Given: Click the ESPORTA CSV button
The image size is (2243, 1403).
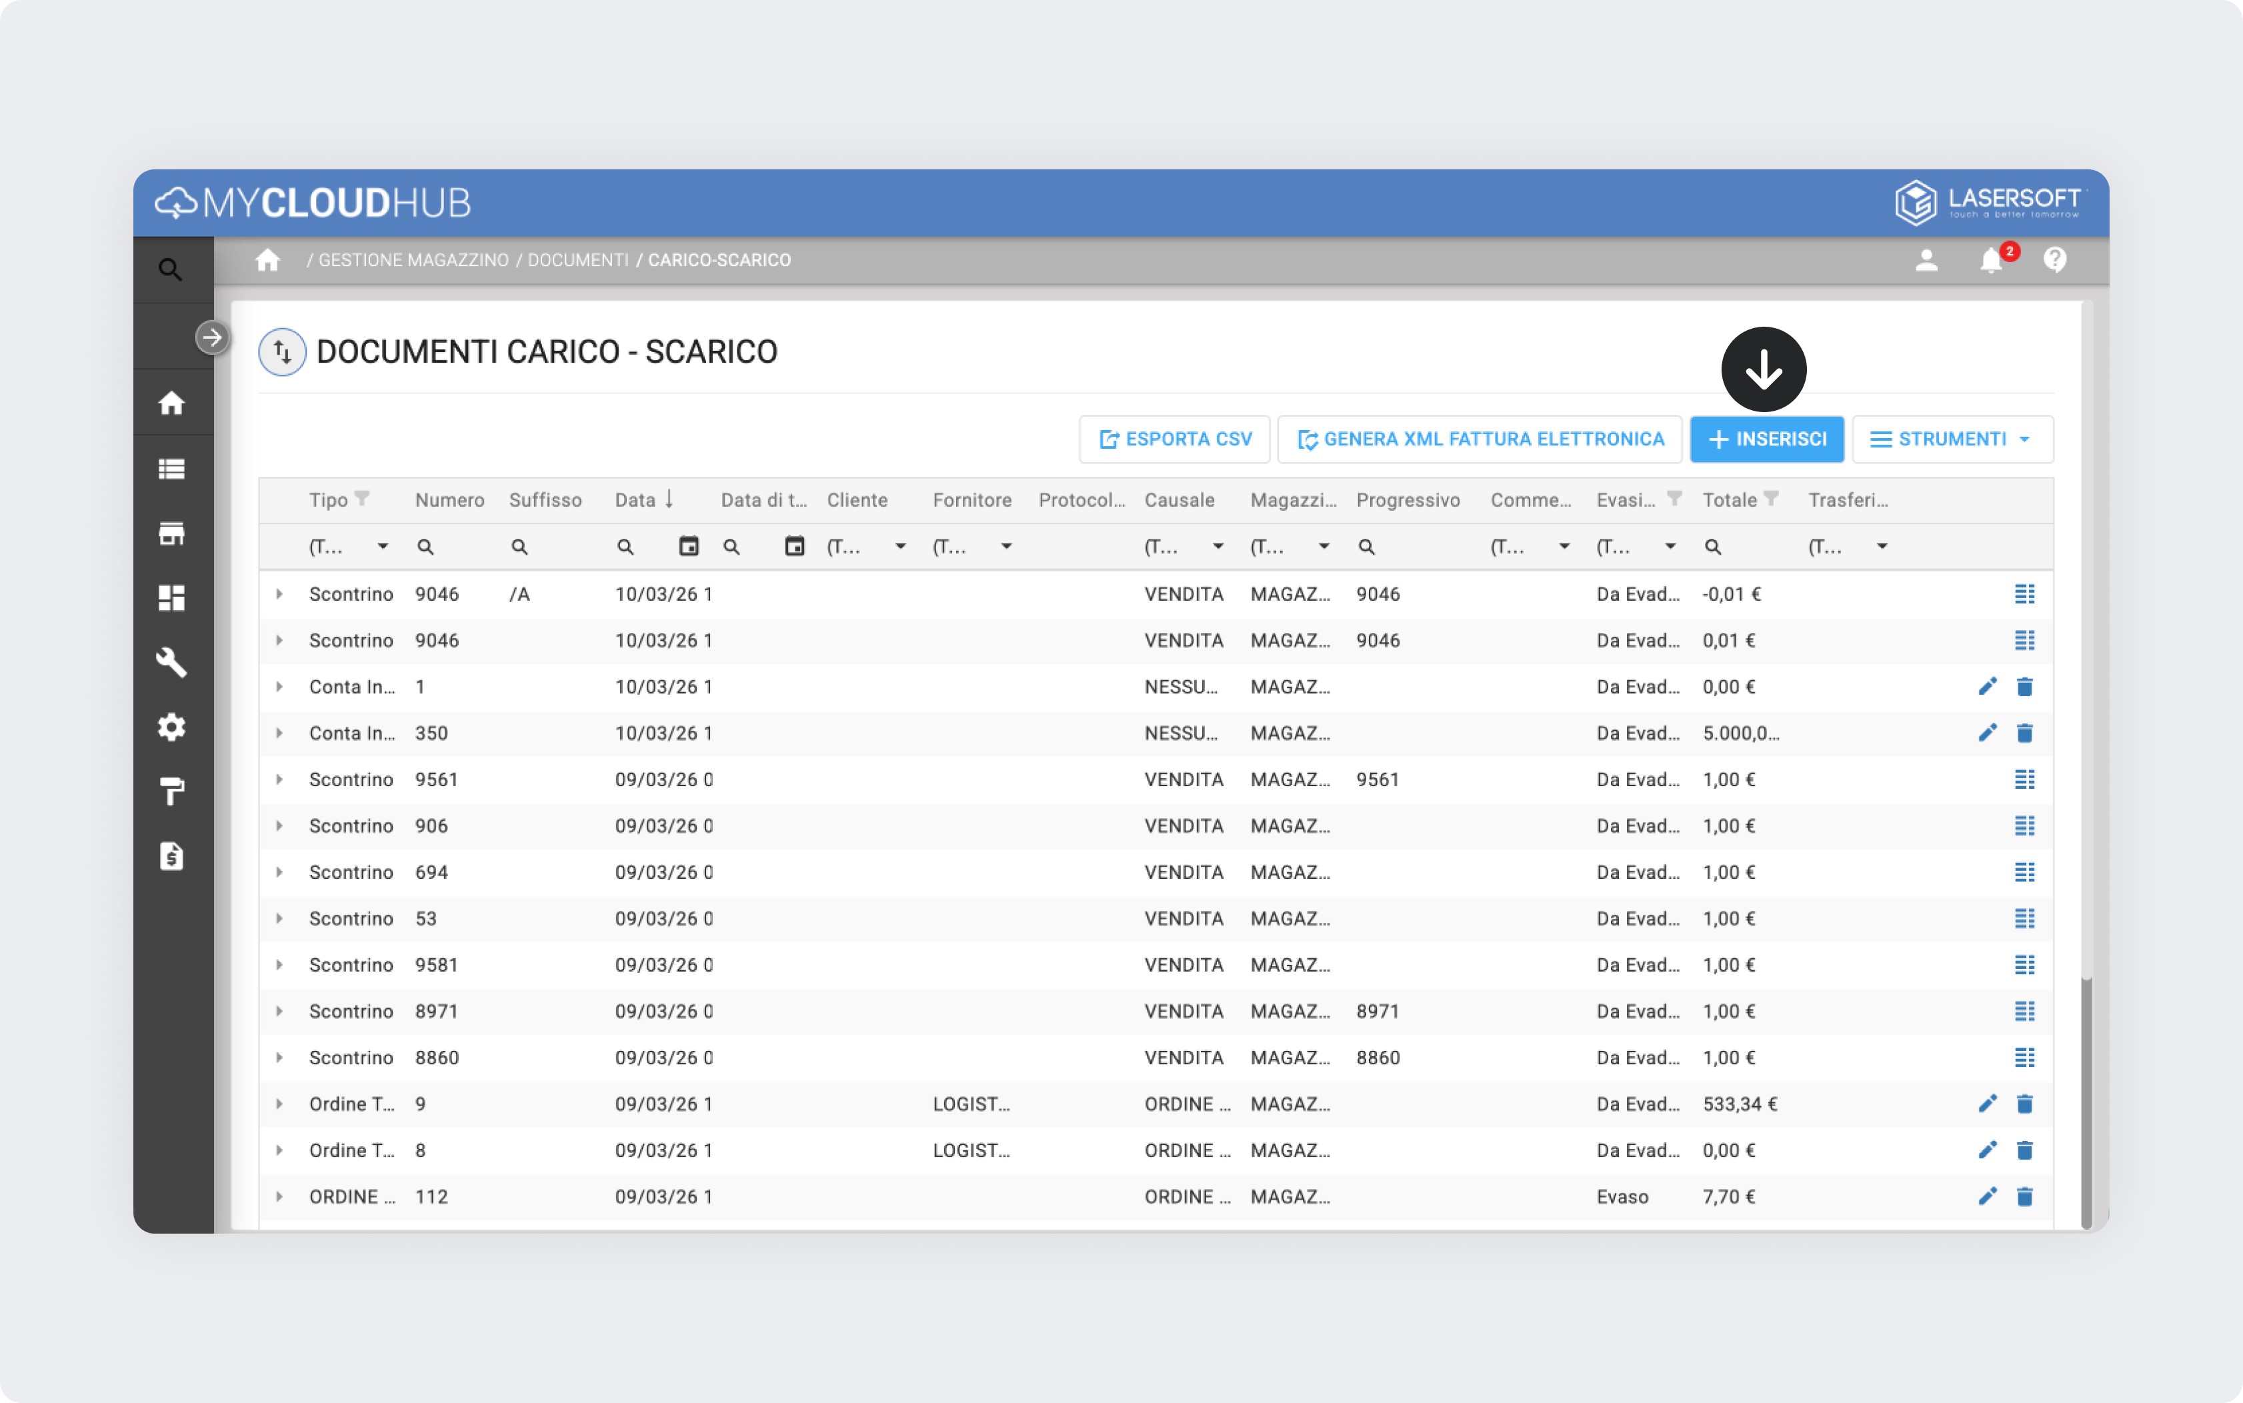Looking at the screenshot, I should 1174,439.
